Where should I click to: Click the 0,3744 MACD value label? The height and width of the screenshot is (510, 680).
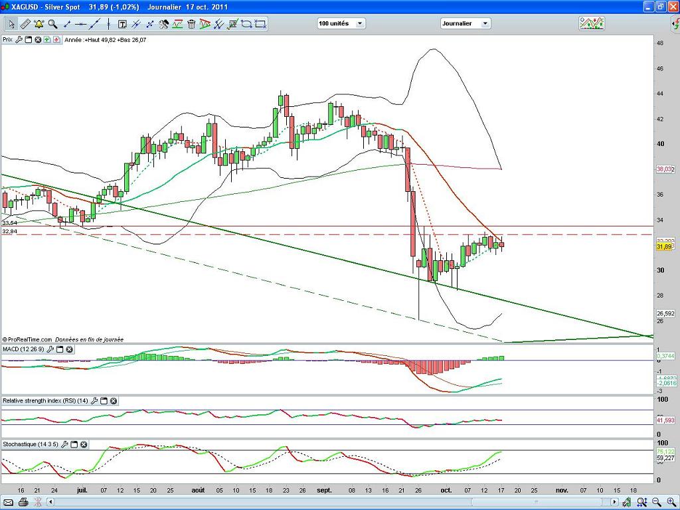(665, 356)
